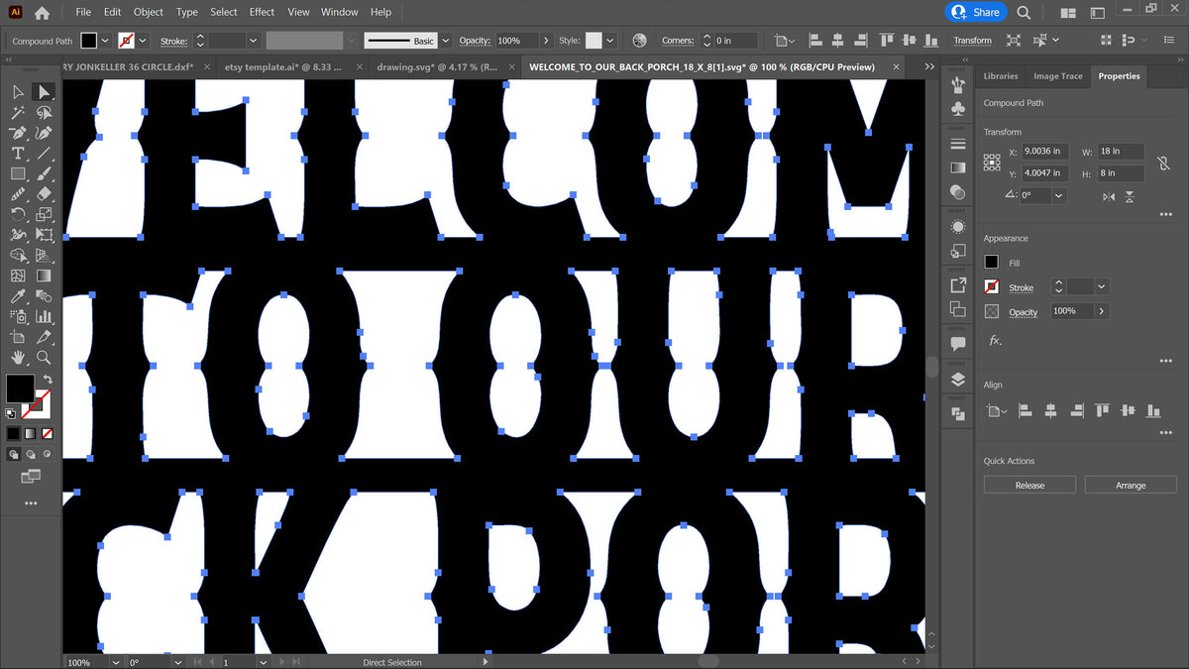Viewport: 1189px width, 669px height.
Task: Open the graphic Style dropdown
Action: tap(609, 41)
